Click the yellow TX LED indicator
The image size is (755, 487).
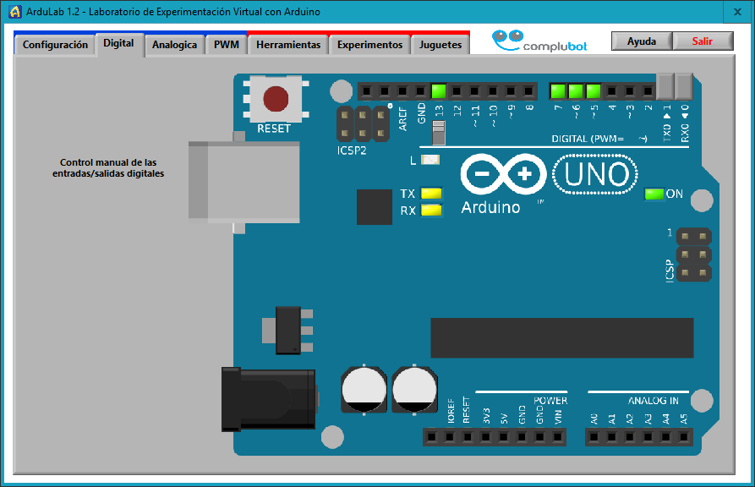coord(431,194)
